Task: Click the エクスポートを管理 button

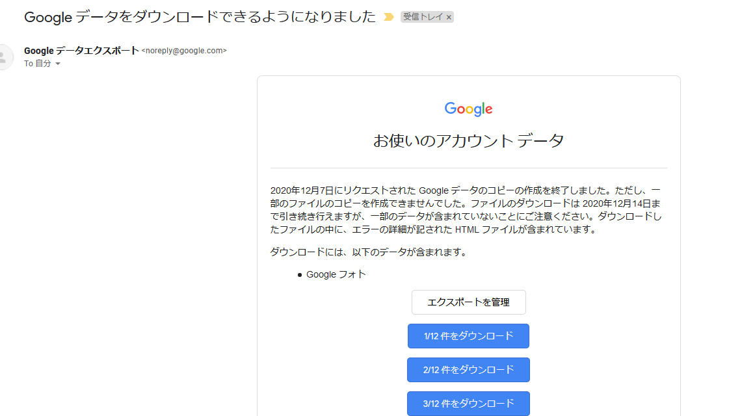Action: coord(469,302)
